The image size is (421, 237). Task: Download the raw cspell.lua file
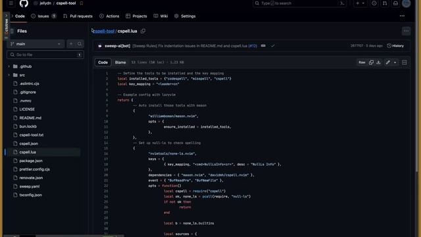(379, 63)
